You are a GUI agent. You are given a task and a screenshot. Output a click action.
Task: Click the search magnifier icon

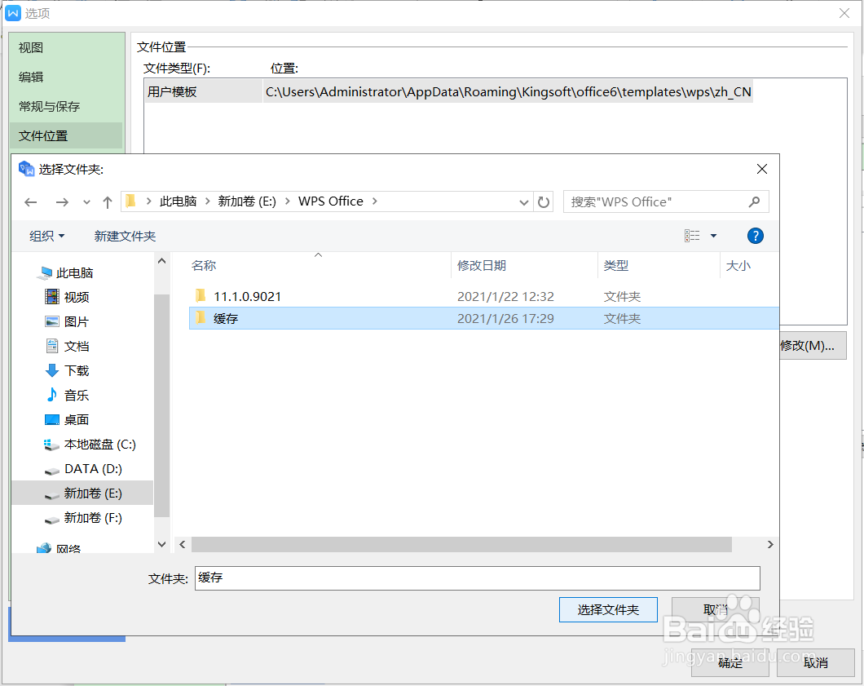(x=754, y=201)
